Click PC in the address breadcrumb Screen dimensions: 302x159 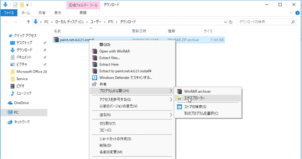pos(46,22)
